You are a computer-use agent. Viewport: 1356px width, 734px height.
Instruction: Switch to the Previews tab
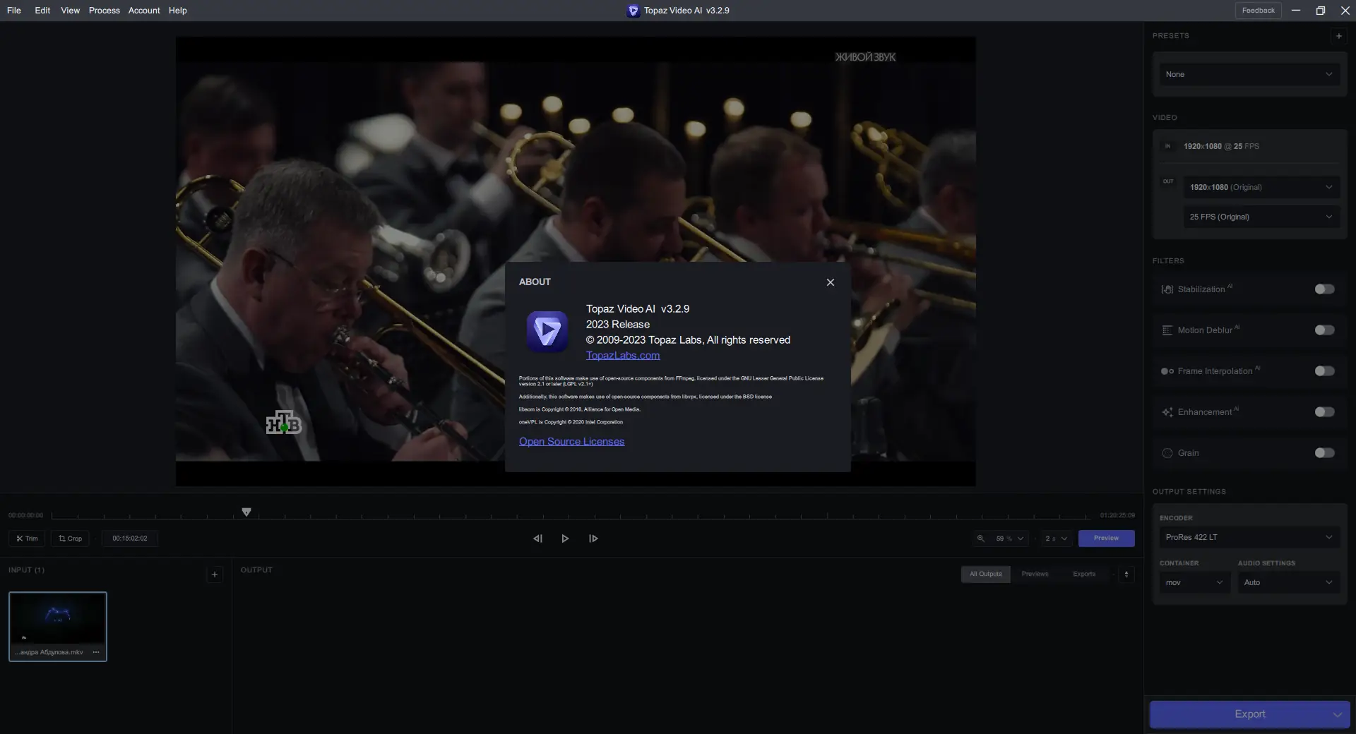coord(1035,574)
